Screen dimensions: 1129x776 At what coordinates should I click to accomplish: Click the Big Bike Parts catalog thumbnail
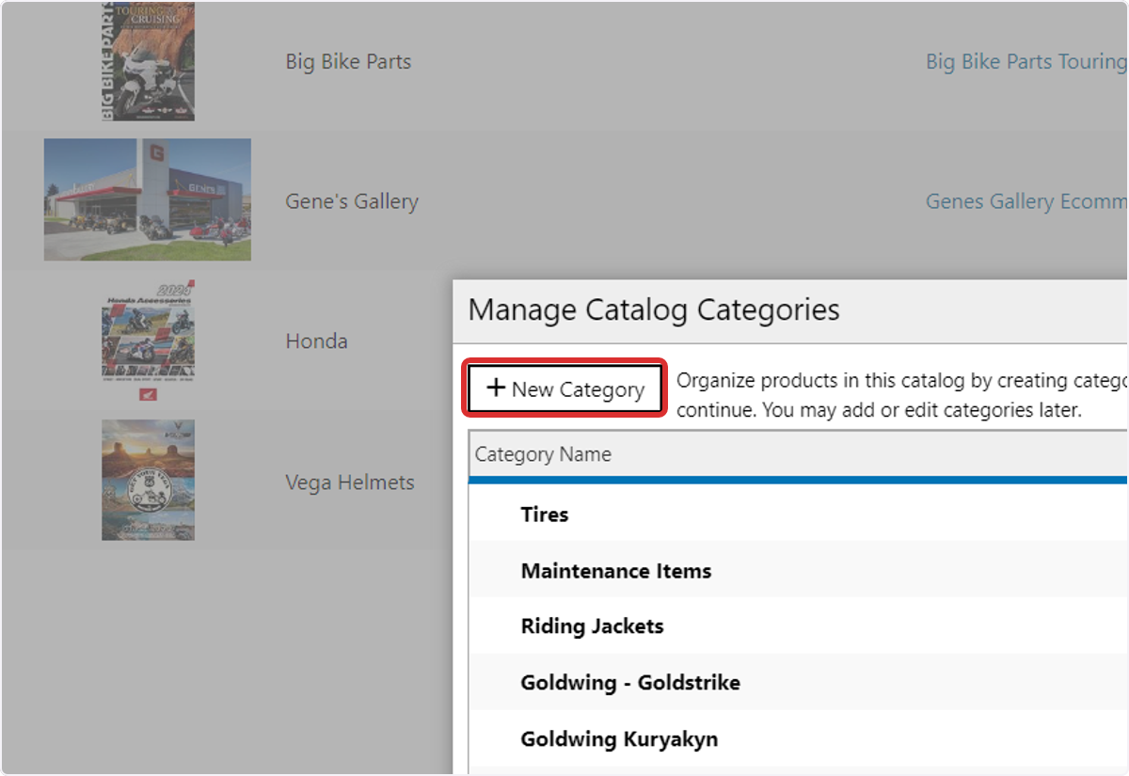click(148, 61)
